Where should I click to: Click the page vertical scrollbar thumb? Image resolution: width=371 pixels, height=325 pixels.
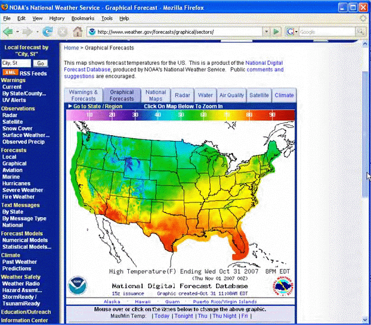tap(365, 134)
